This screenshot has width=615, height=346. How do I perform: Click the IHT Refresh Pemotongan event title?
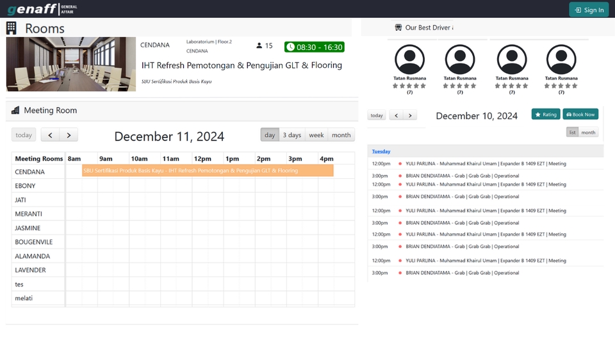[x=242, y=65]
